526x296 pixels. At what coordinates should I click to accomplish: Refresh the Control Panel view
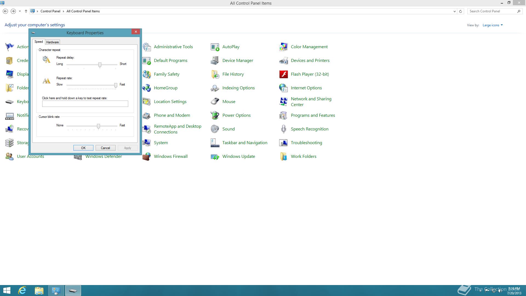pyautogui.click(x=461, y=11)
